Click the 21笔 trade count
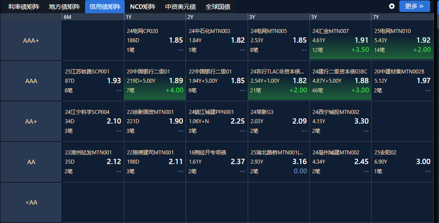This screenshot has height=223, width=439. 256,91
